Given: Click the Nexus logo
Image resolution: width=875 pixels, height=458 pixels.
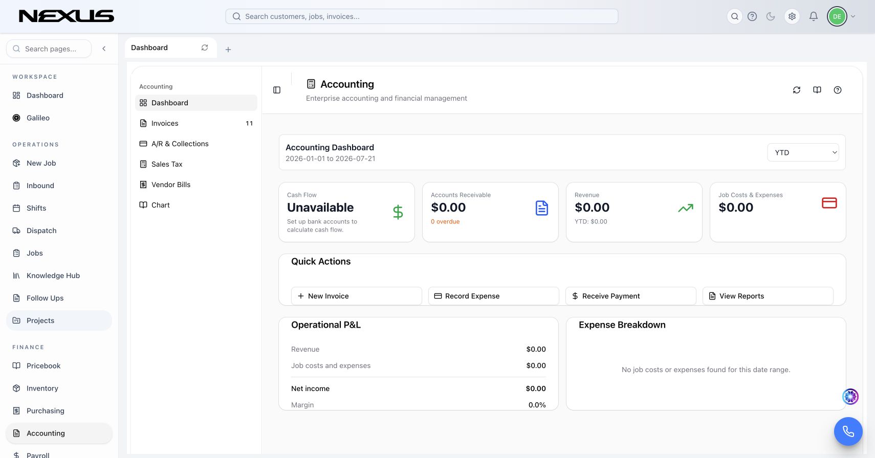Looking at the screenshot, I should [67, 16].
